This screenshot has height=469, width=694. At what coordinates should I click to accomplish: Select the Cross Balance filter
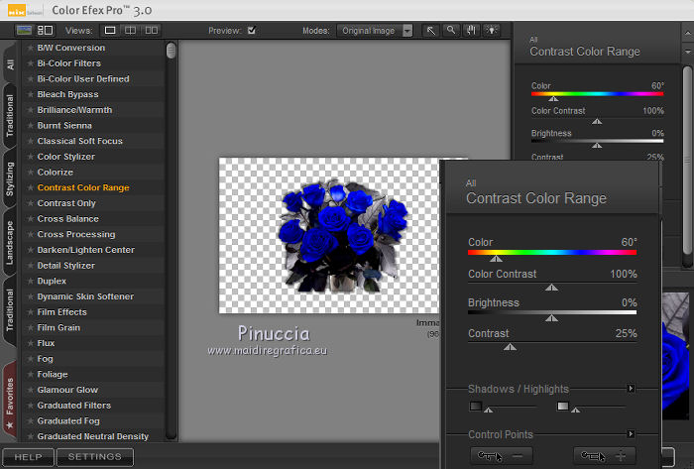[67, 218]
